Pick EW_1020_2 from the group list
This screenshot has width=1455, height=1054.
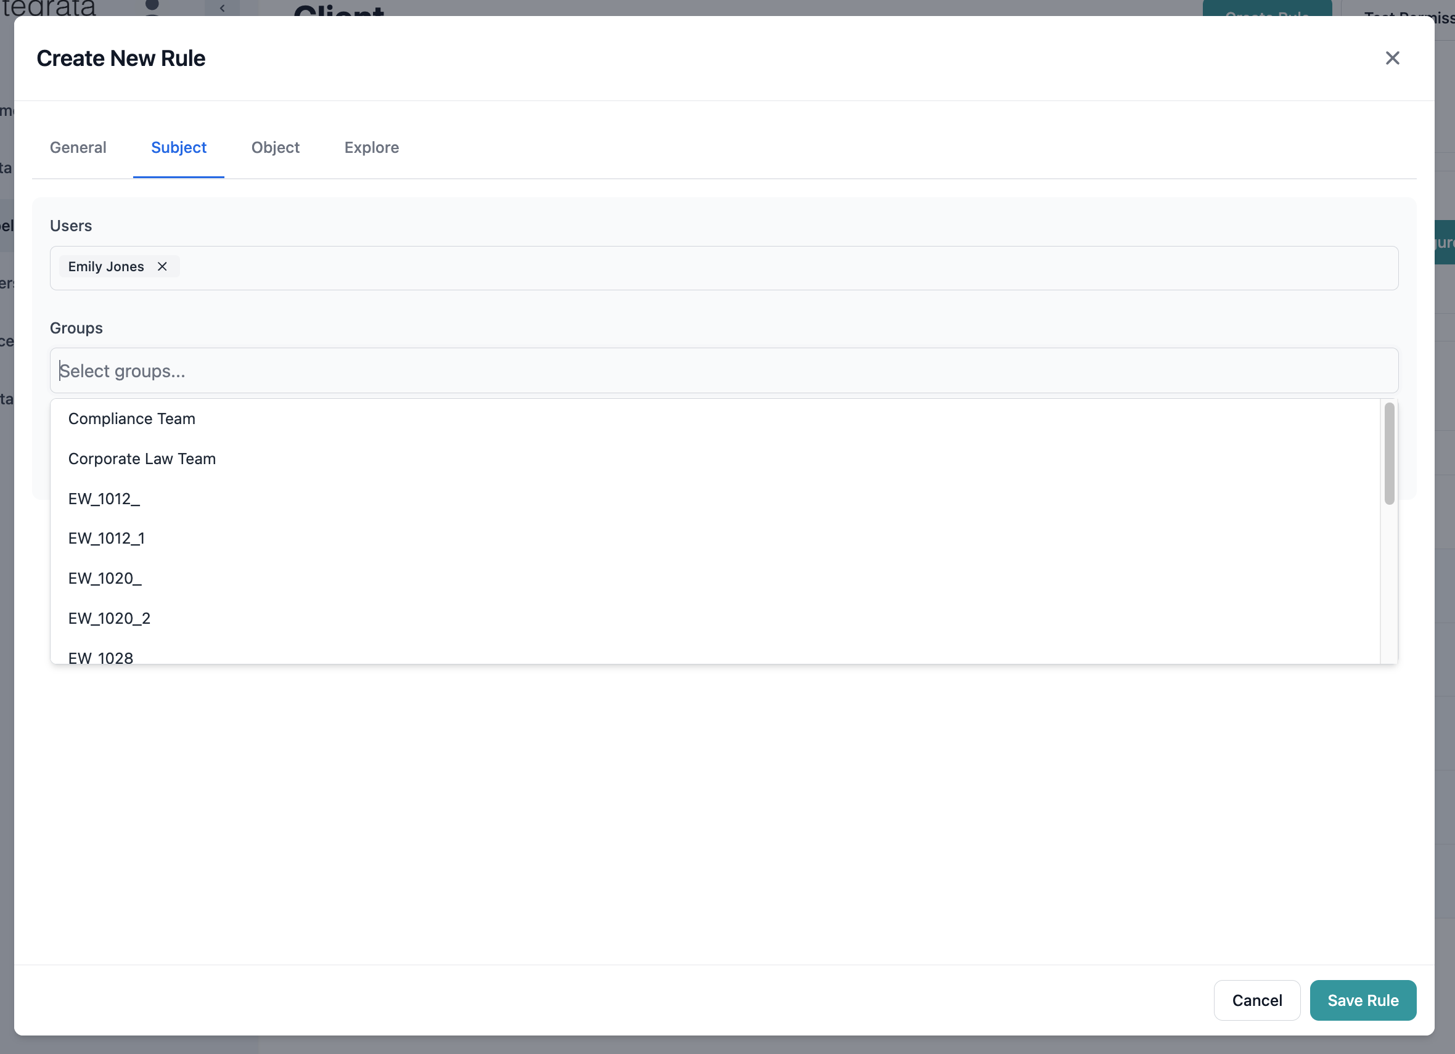pos(109,618)
